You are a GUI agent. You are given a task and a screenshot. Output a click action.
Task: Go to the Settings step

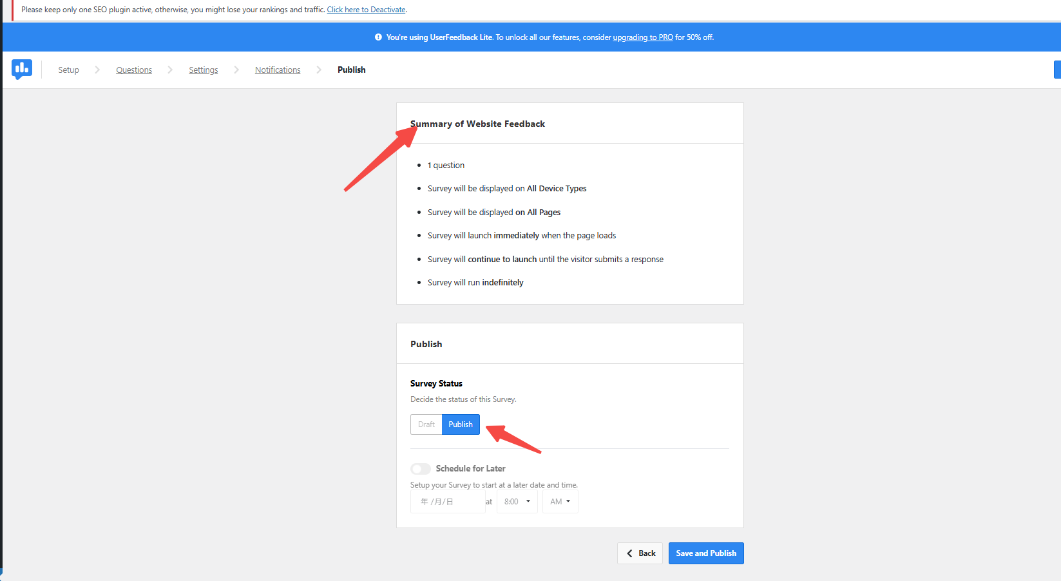pos(203,70)
